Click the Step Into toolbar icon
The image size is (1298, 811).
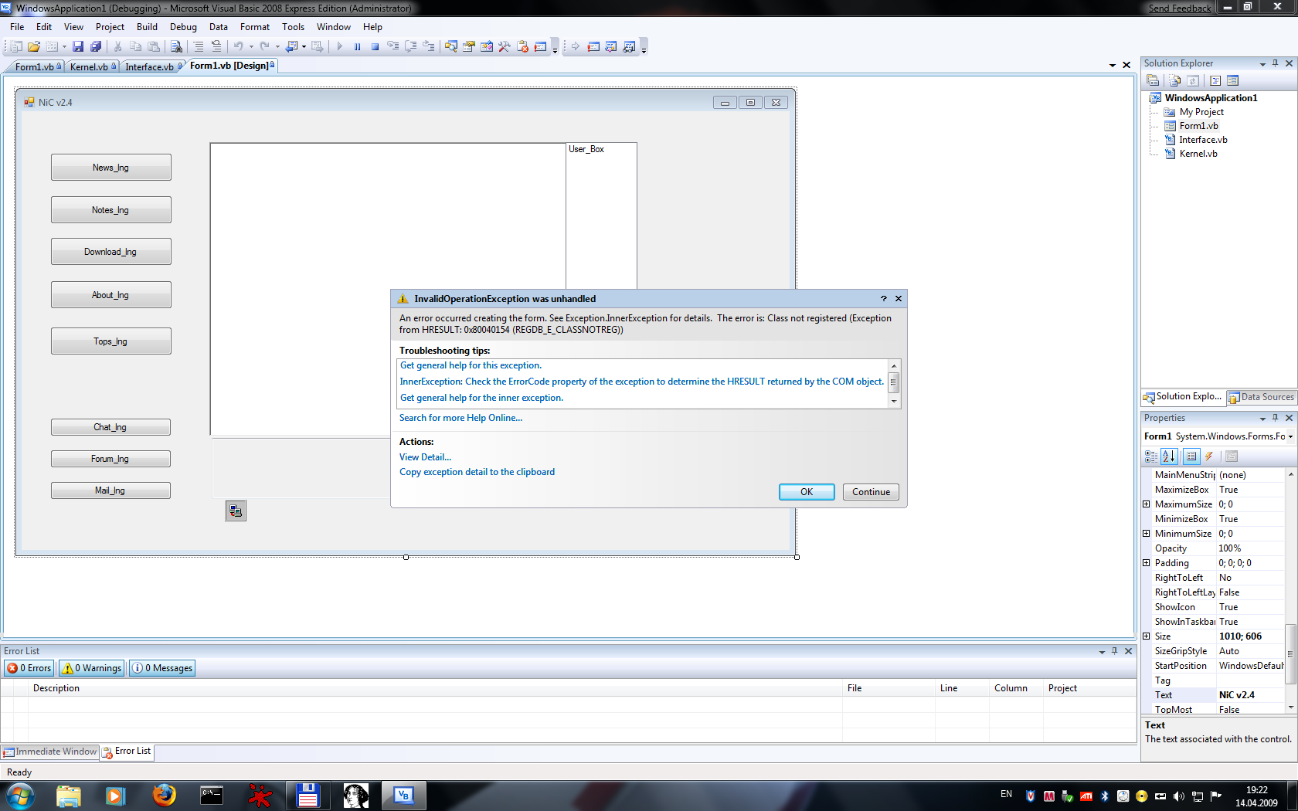pyautogui.click(x=392, y=46)
